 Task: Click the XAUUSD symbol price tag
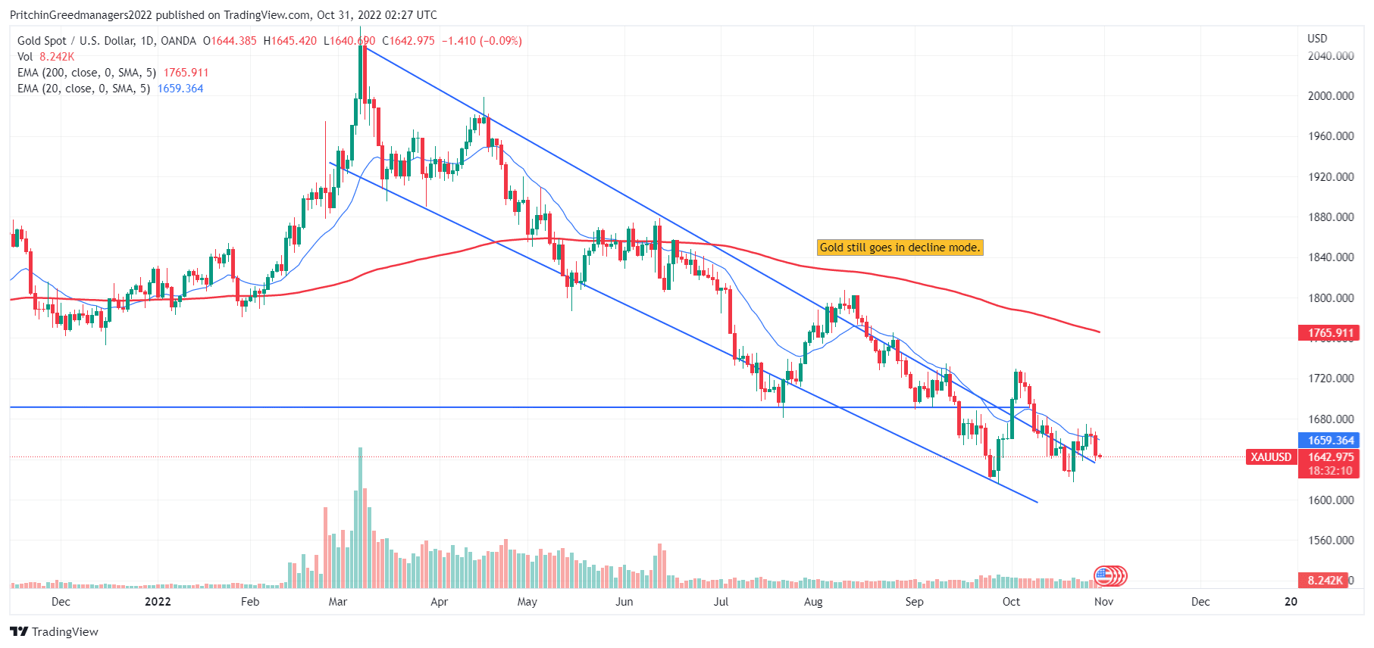click(x=1271, y=457)
